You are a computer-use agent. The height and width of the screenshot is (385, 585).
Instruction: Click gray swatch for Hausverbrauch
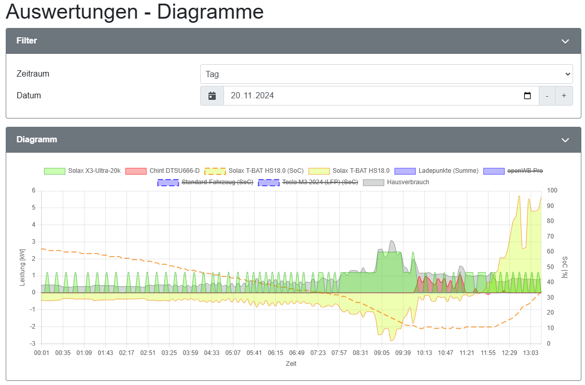373,183
